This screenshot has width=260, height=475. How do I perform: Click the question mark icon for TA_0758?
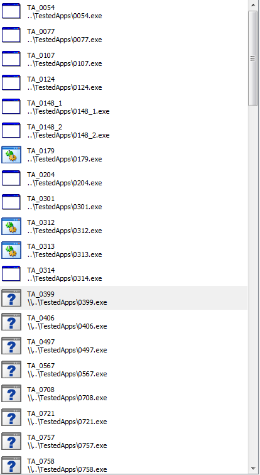point(11,465)
